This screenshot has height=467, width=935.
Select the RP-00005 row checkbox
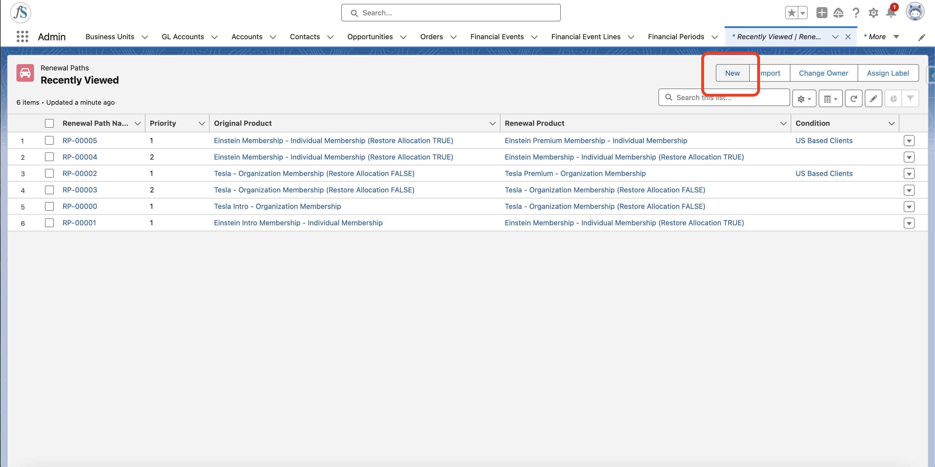tap(49, 140)
